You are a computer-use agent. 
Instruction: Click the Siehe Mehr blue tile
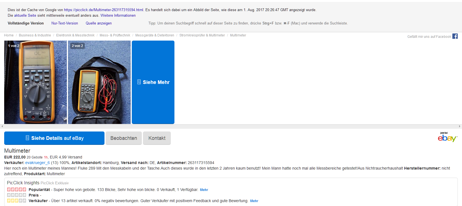[153, 82]
